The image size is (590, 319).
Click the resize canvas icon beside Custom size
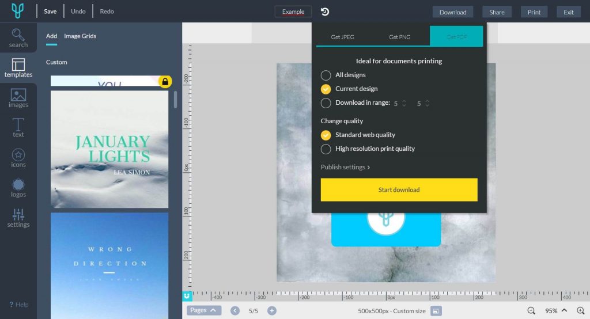click(x=436, y=311)
